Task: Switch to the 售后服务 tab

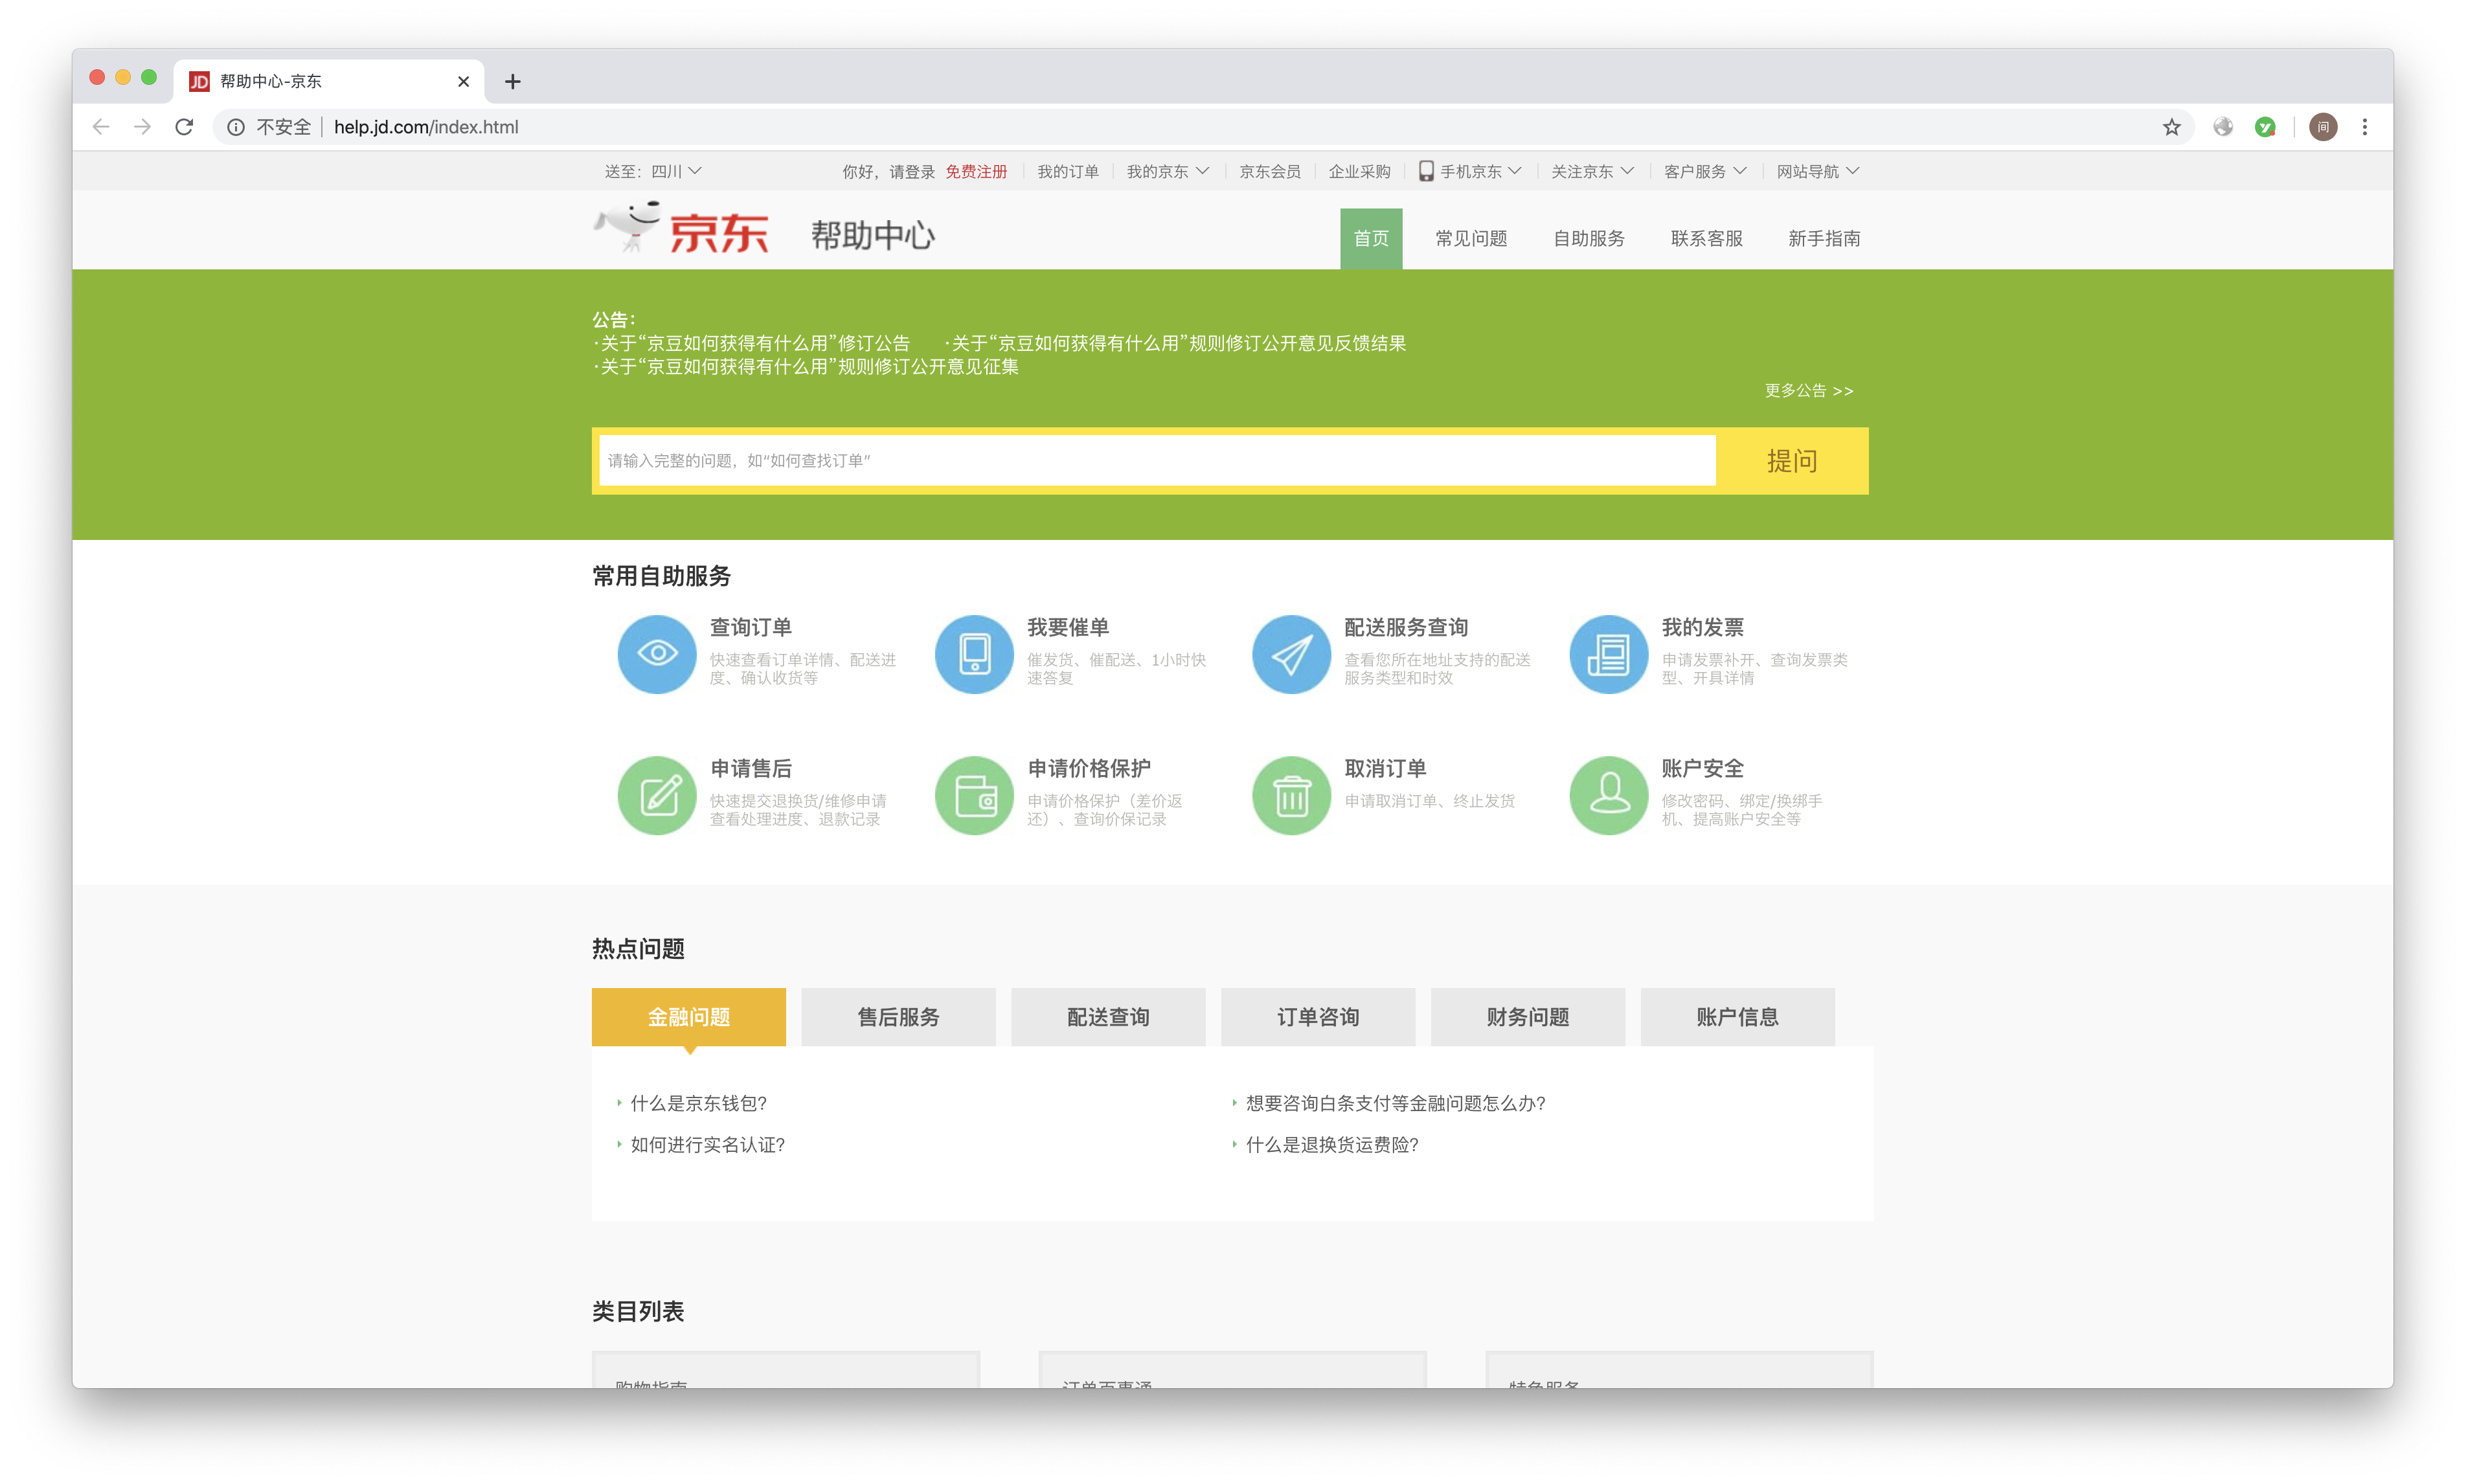Action: [898, 1017]
